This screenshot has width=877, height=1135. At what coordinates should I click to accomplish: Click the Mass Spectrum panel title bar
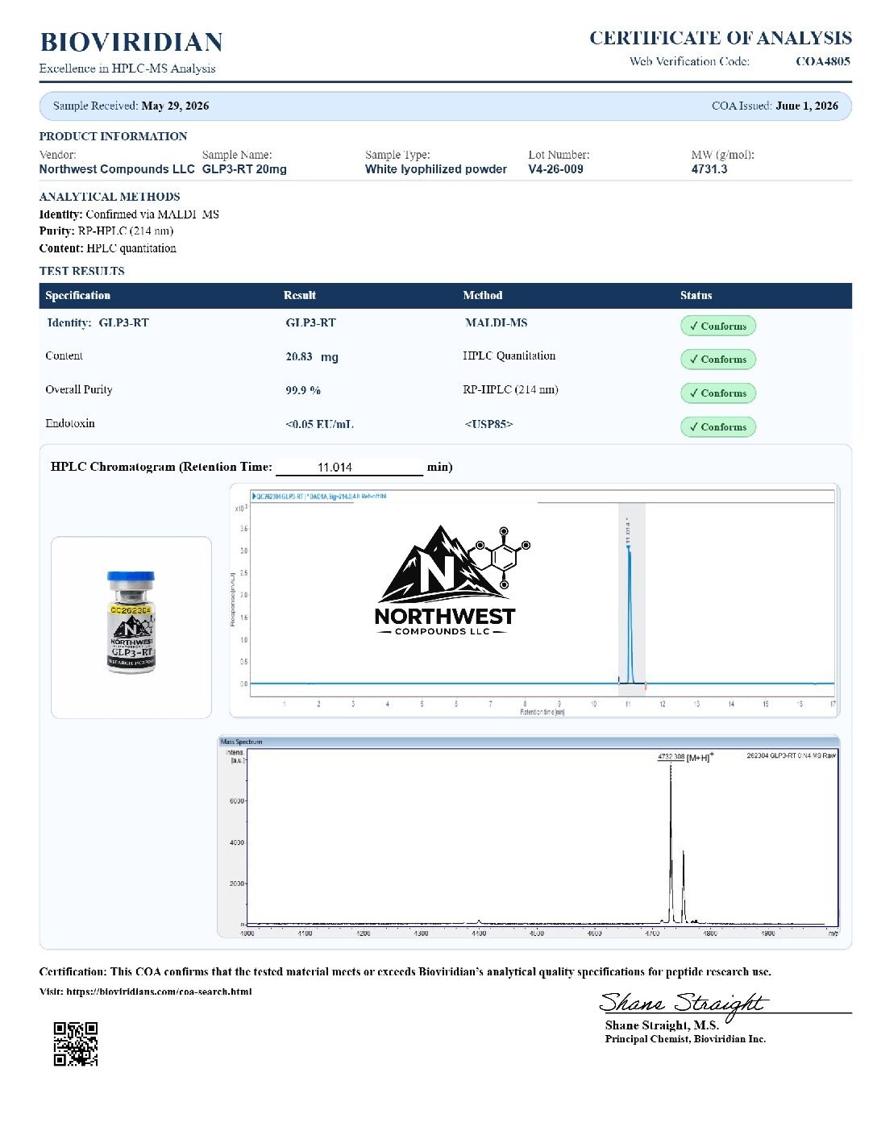click(x=528, y=741)
